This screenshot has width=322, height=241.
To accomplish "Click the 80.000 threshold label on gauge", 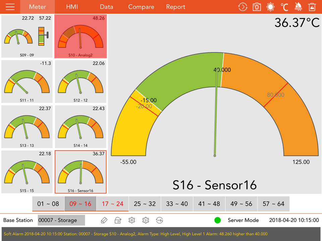I will pos(276,95).
